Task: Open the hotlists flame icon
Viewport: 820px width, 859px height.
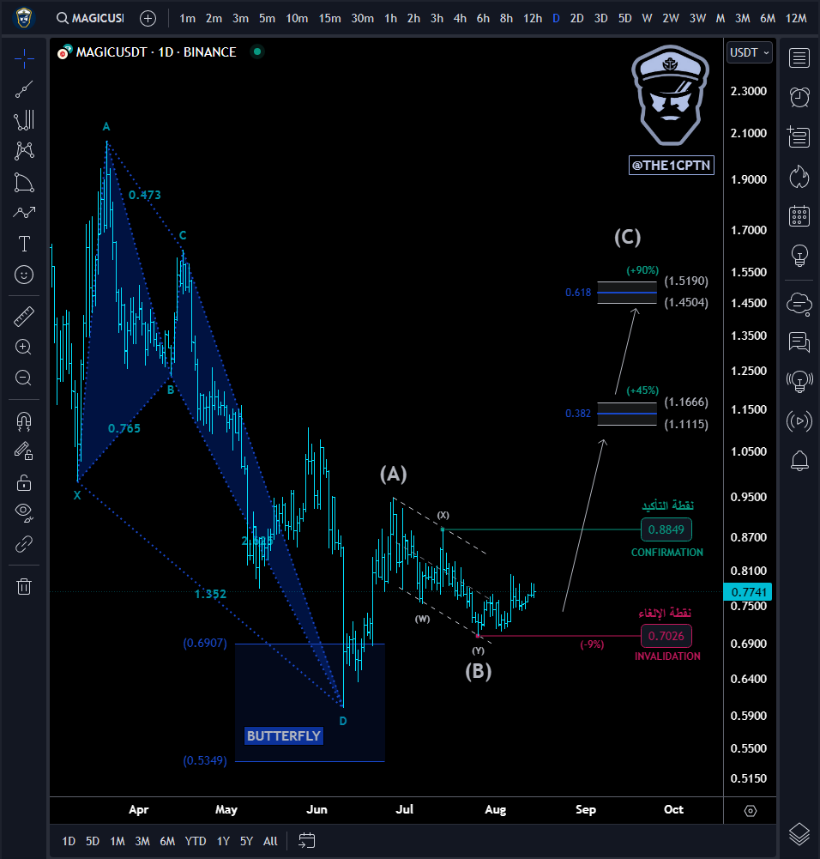Action: [x=799, y=177]
